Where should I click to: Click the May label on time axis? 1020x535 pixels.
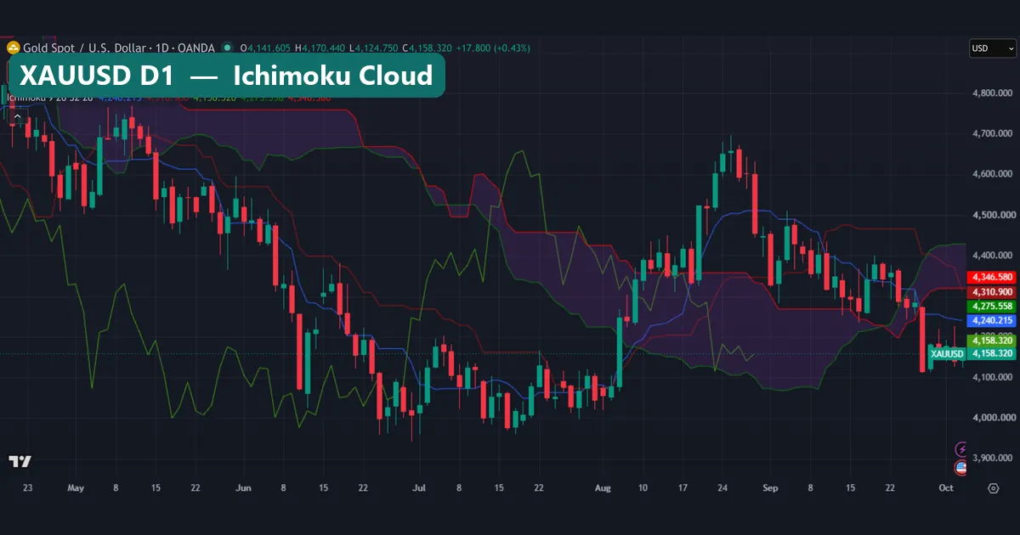[76, 488]
